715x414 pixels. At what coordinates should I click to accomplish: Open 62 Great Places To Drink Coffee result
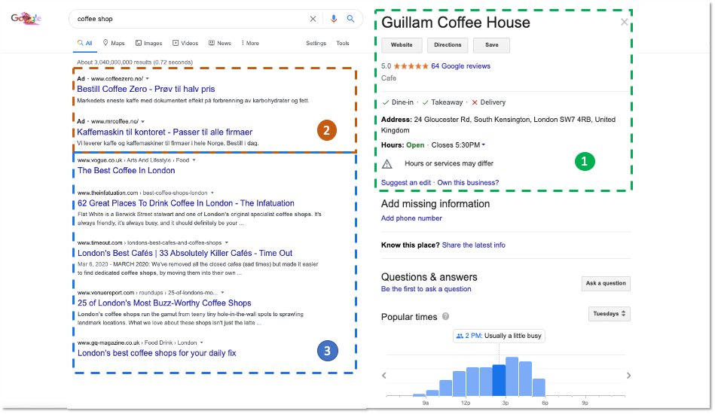point(185,203)
